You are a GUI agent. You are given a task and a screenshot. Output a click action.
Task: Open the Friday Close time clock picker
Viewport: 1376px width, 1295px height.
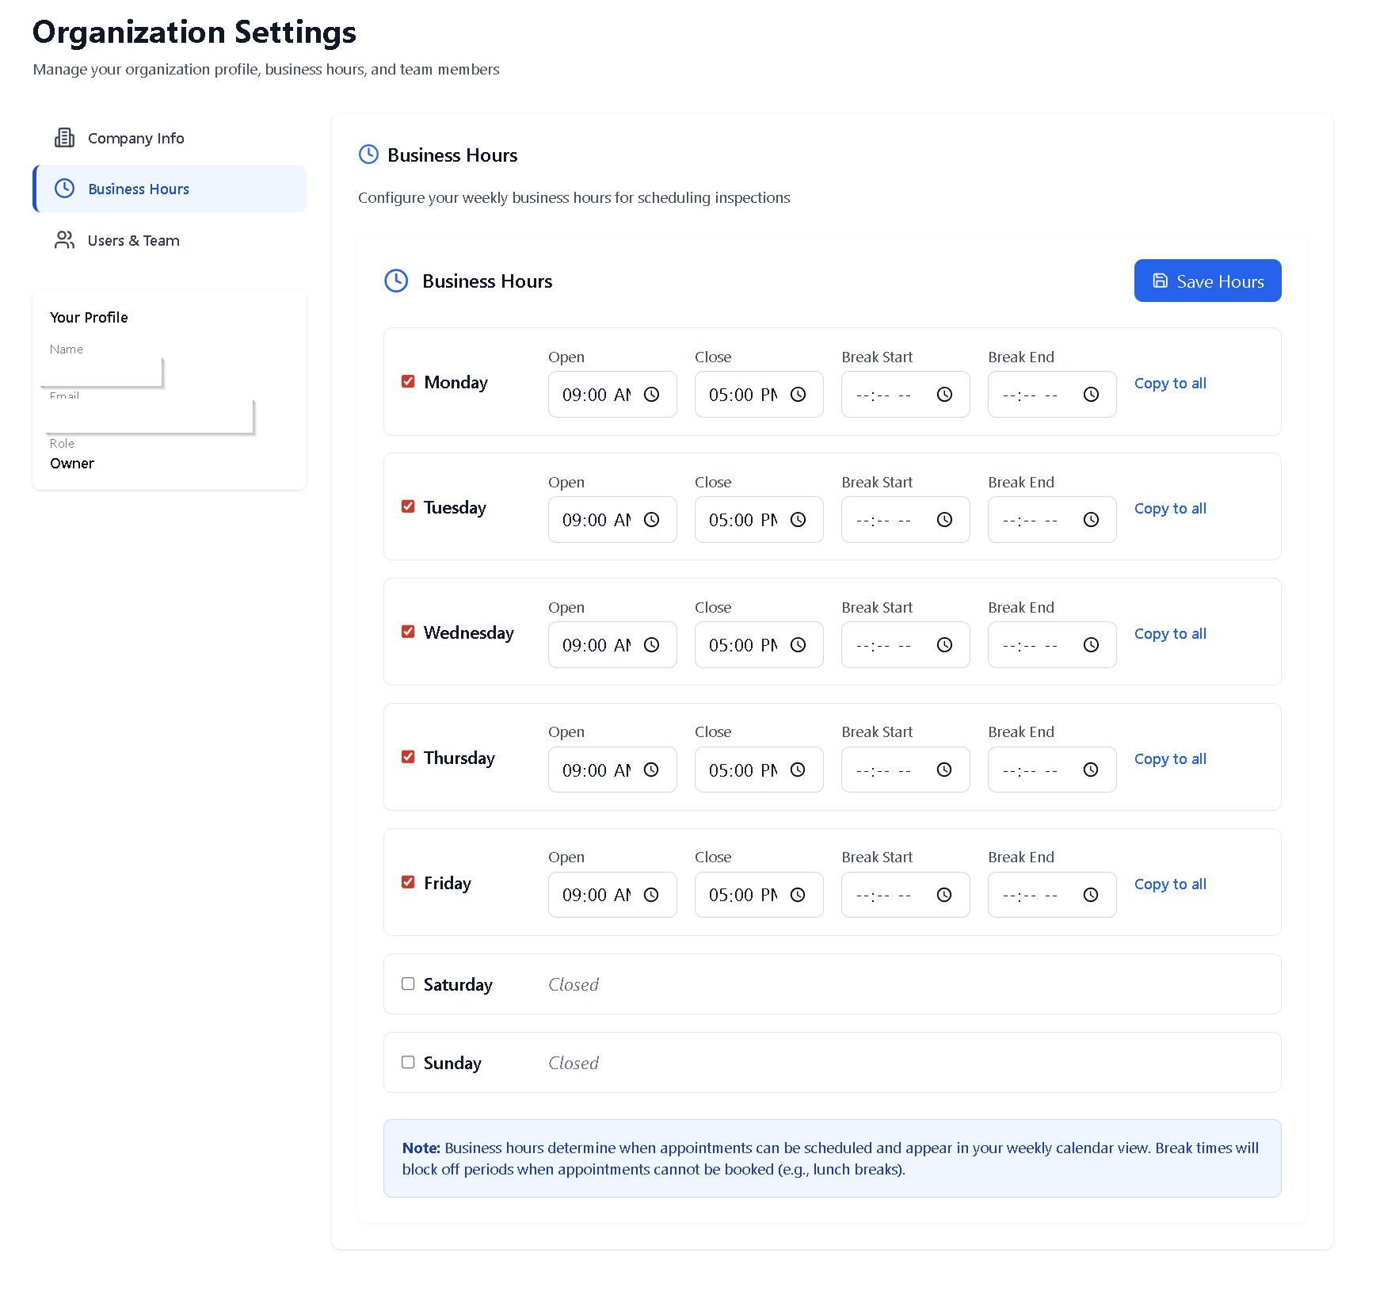pos(798,895)
